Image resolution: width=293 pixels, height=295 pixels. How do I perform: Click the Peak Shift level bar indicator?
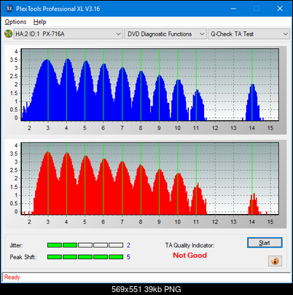pos(85,257)
